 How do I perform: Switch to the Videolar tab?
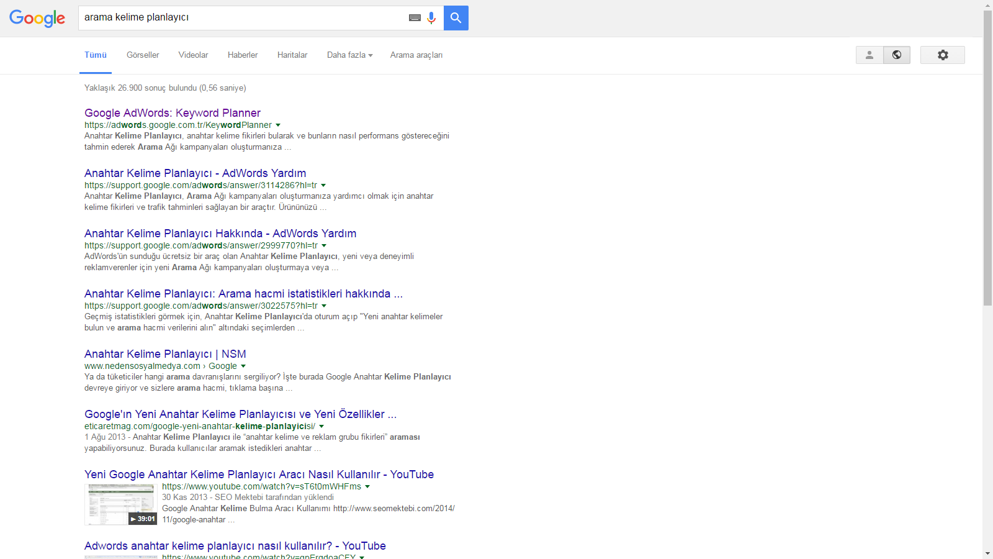193,55
